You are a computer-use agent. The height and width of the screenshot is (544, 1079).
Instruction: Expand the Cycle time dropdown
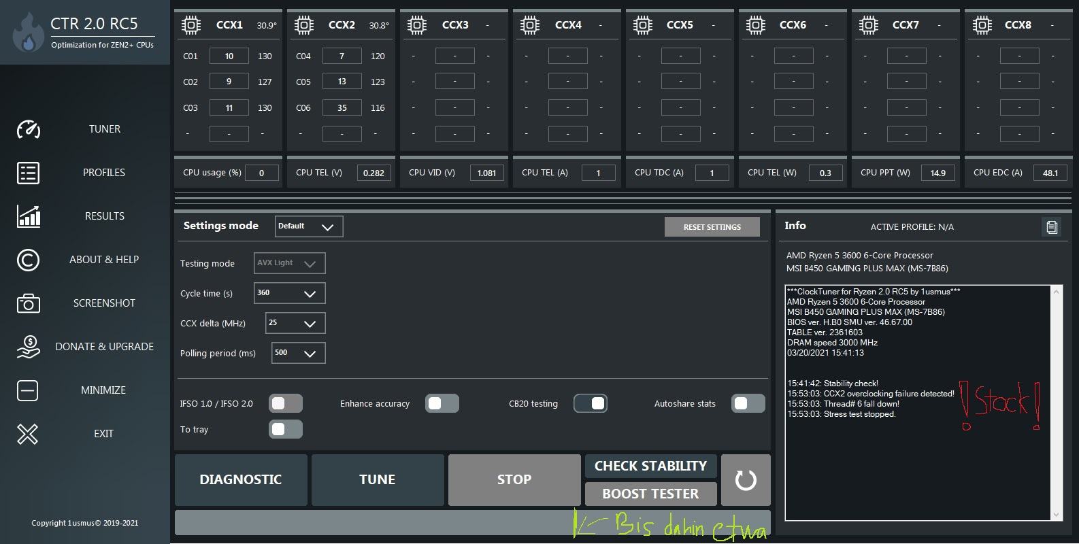click(289, 293)
